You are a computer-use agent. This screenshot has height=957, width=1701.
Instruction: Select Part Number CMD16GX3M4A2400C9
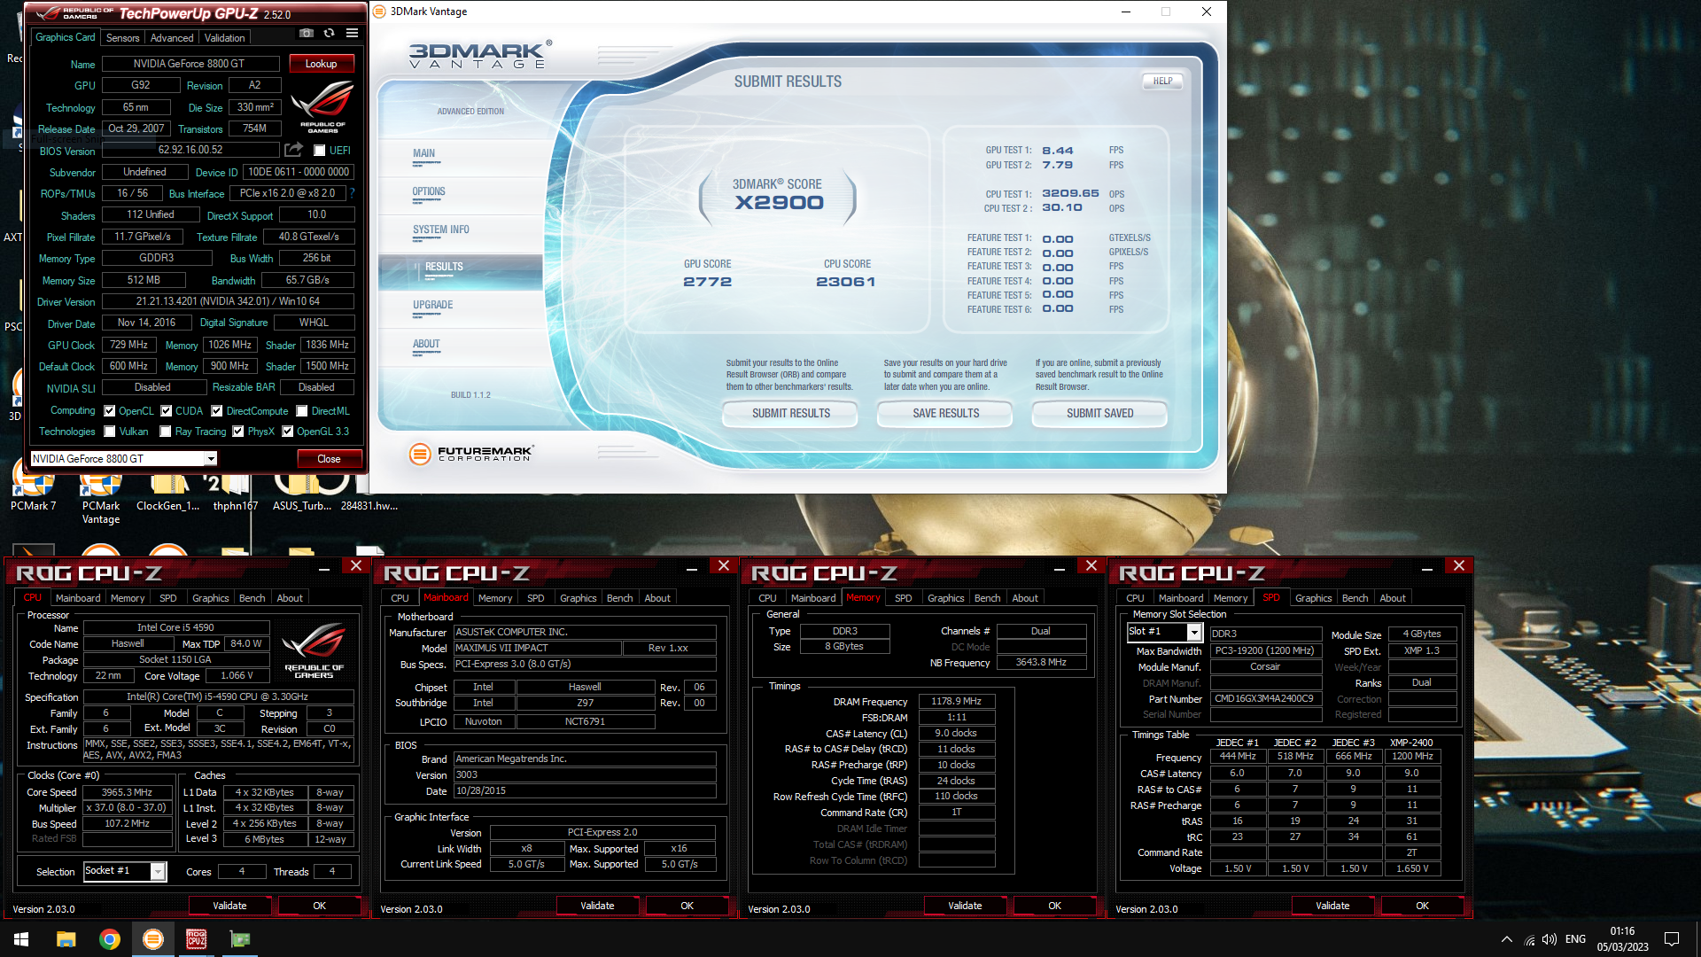point(1265,698)
